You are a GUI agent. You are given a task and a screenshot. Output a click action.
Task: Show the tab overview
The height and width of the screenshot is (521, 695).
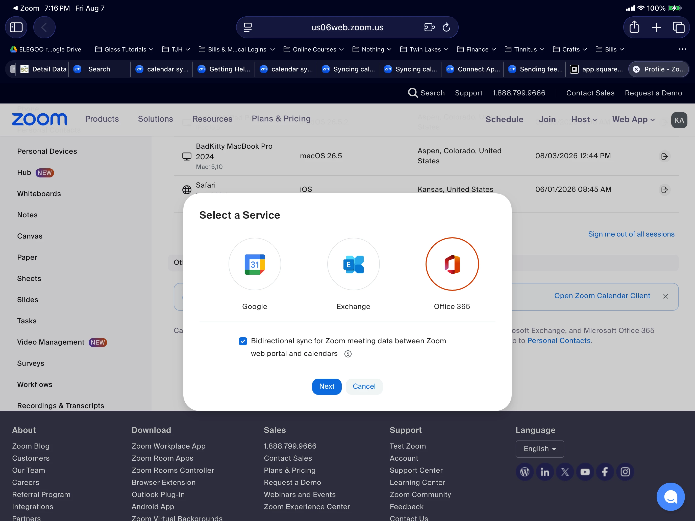pyautogui.click(x=679, y=27)
